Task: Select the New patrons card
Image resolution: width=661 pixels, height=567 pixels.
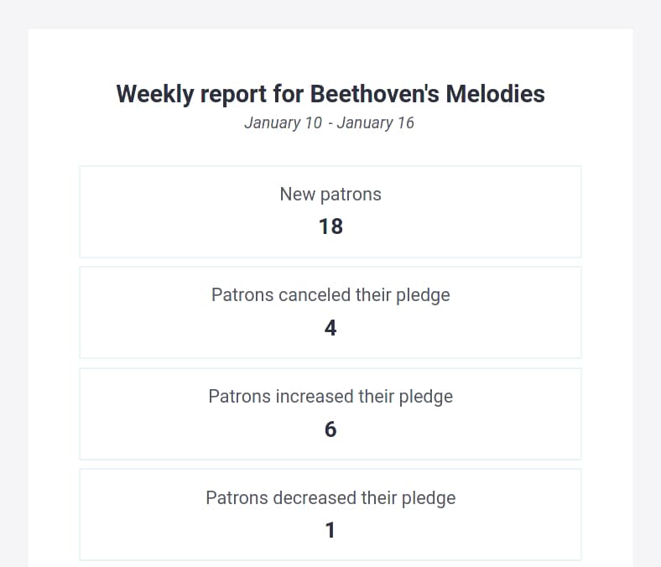Action: [330, 211]
